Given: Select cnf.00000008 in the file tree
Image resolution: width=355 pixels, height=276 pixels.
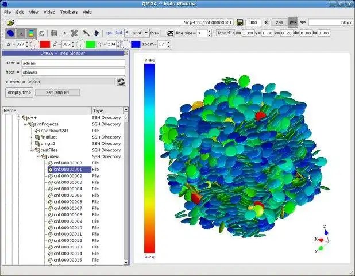Looking at the screenshot, I should 68,214.
